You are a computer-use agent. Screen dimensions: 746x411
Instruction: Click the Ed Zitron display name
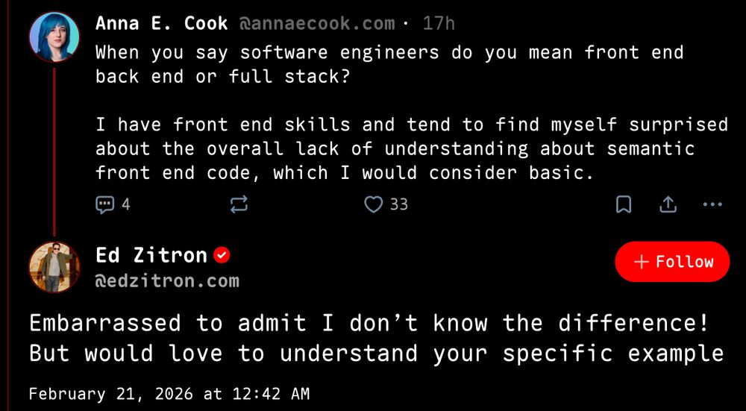(151, 256)
